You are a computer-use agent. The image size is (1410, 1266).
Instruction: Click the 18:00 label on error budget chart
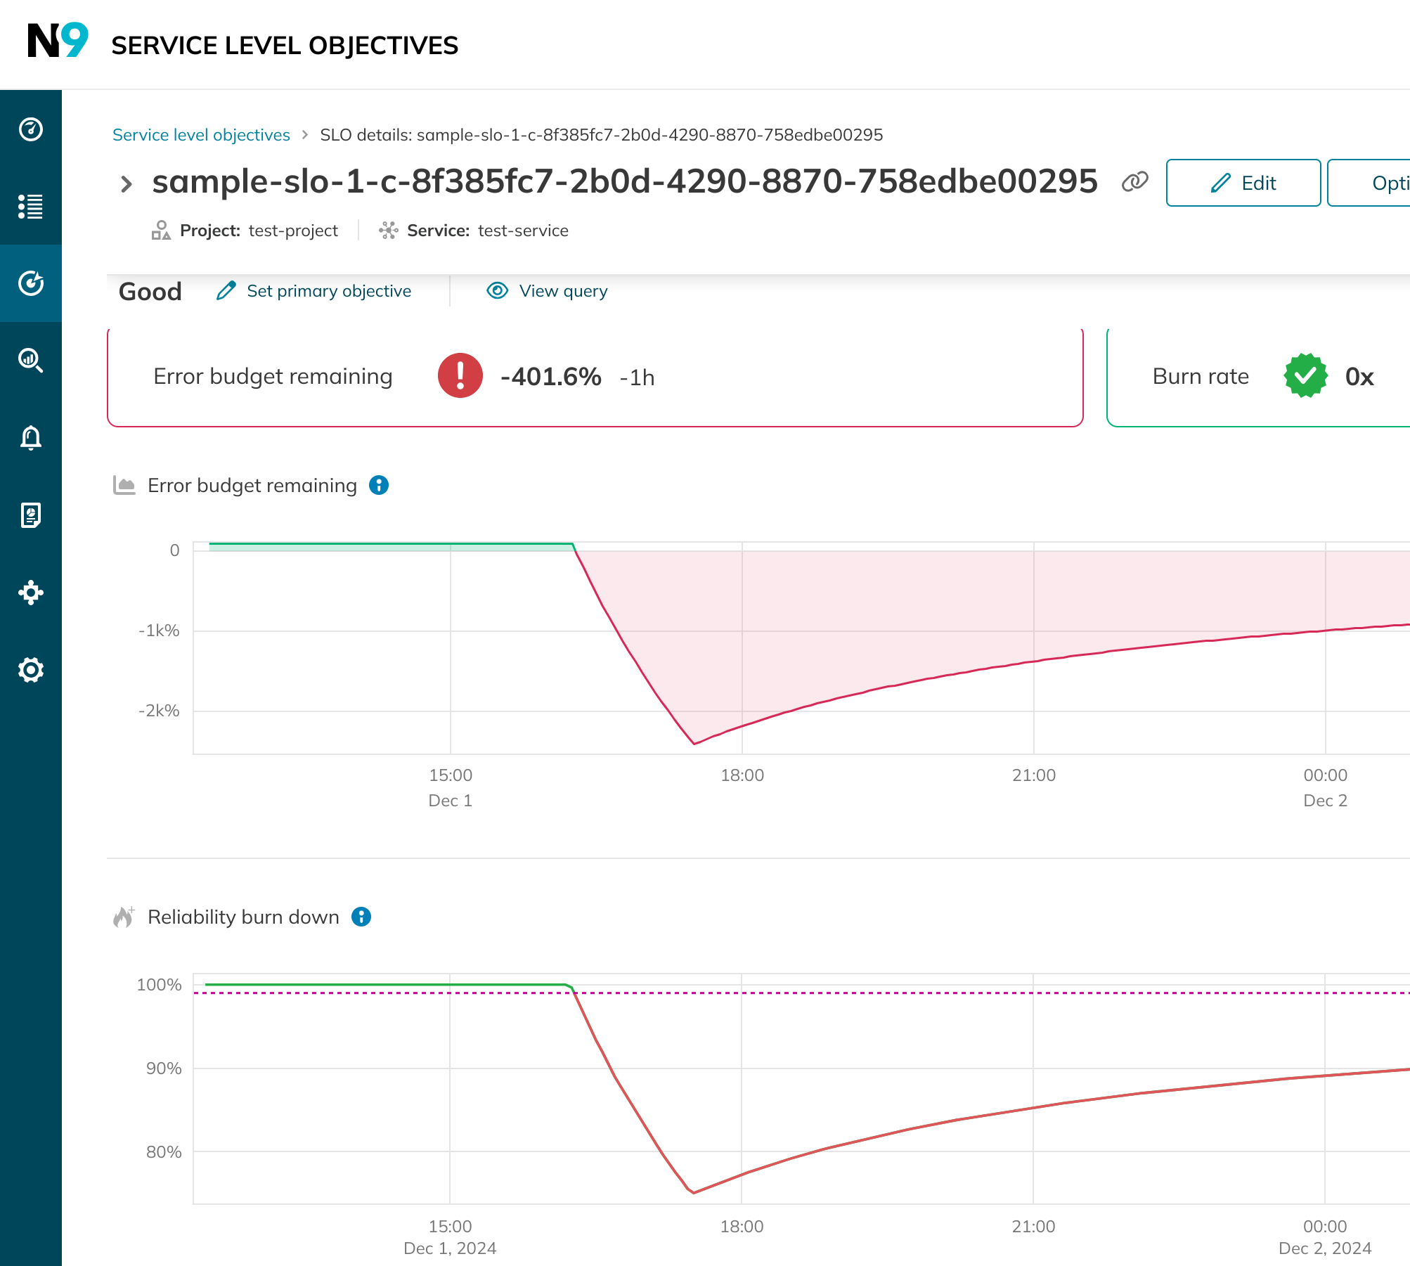742,775
